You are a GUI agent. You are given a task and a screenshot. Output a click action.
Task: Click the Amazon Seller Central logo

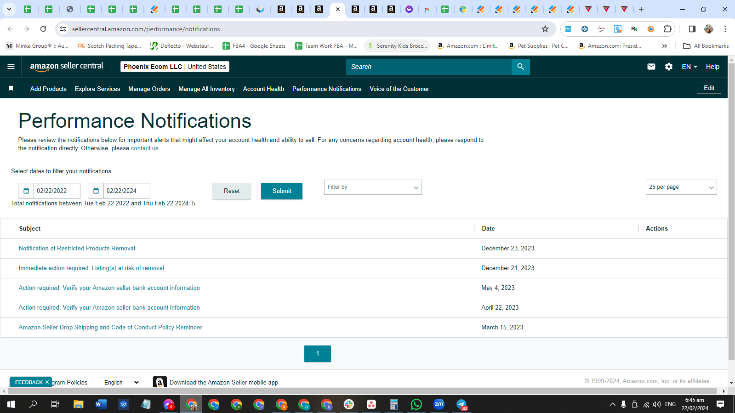click(67, 67)
